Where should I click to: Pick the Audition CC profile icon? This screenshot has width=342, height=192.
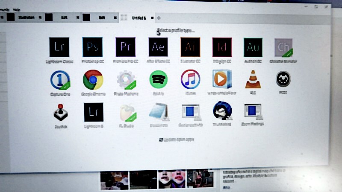point(253,47)
